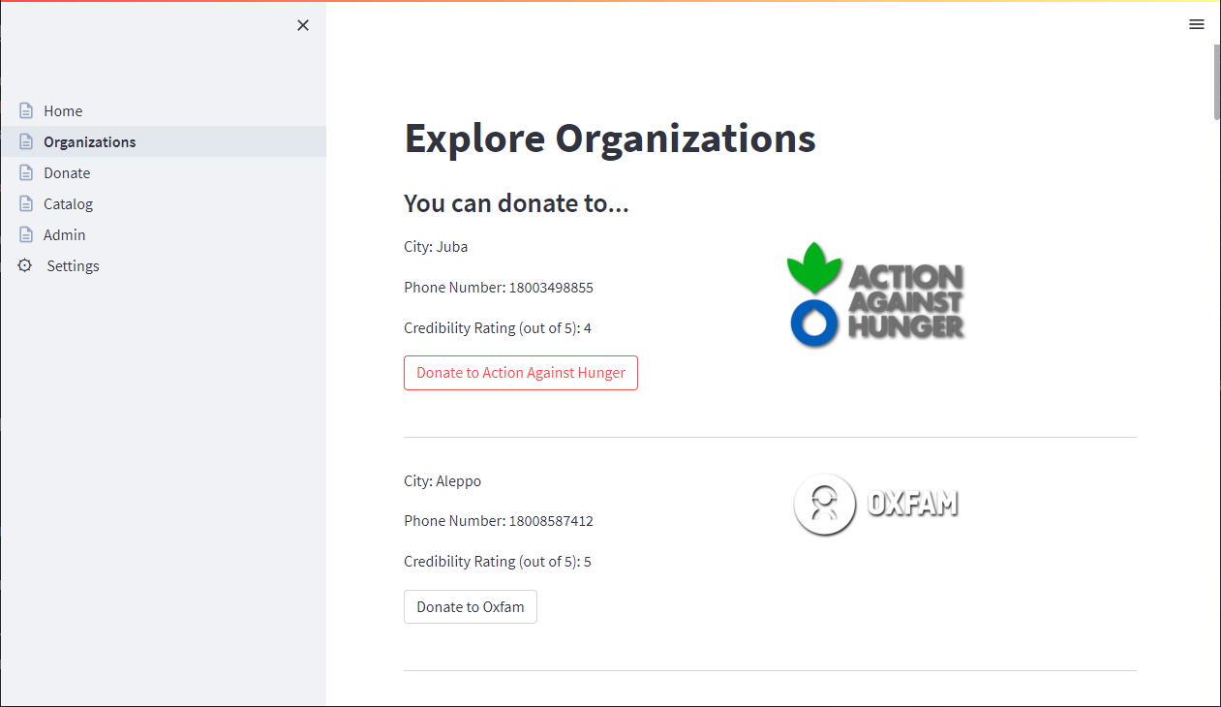The height and width of the screenshot is (707, 1221).
Task: Click the Oxfam logo image
Action: 876,504
